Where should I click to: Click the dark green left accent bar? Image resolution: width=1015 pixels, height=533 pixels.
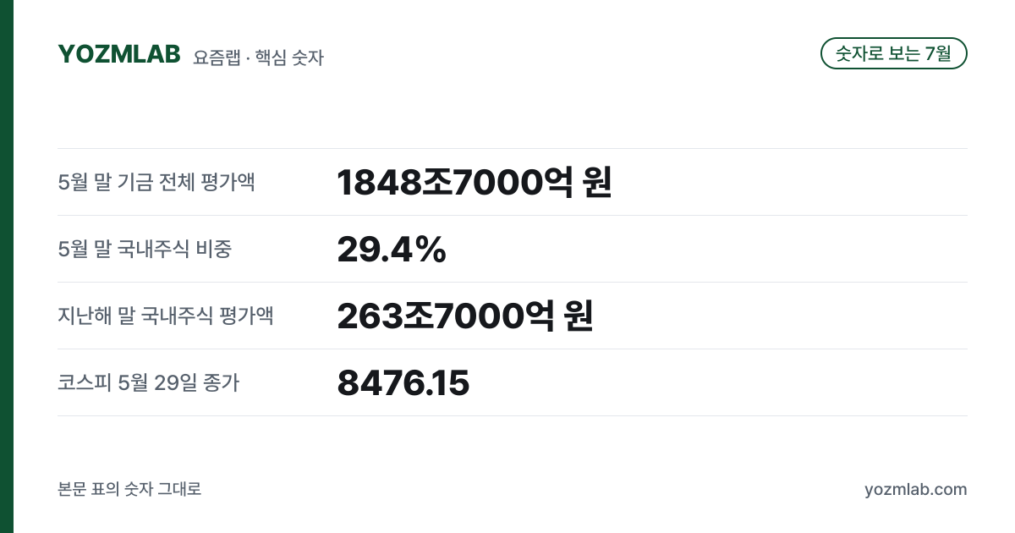pos(7,266)
